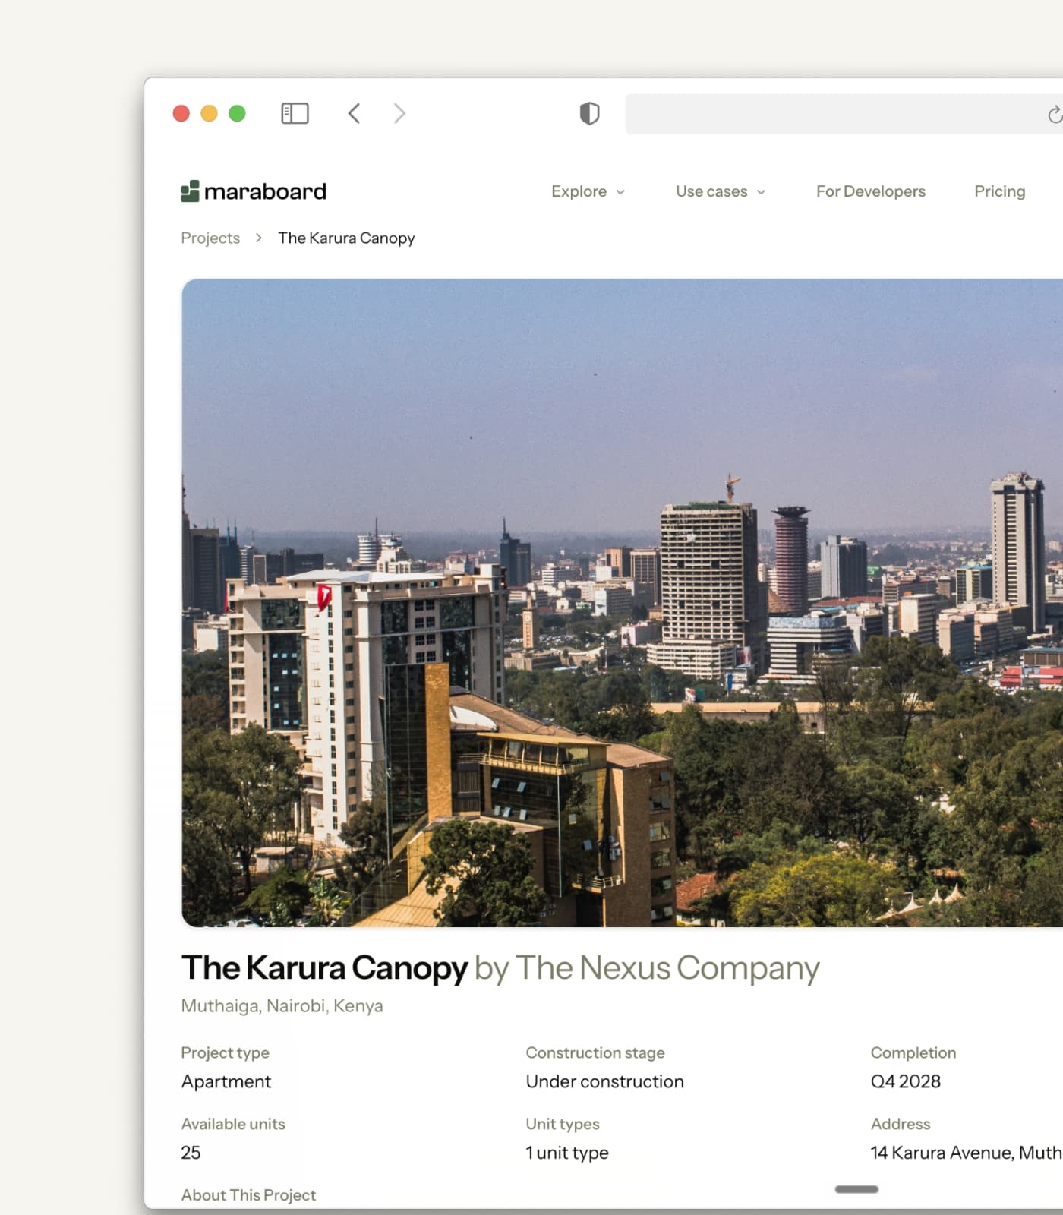1063x1215 pixels.
Task: Maximize the window with green button
Action: [x=237, y=114]
